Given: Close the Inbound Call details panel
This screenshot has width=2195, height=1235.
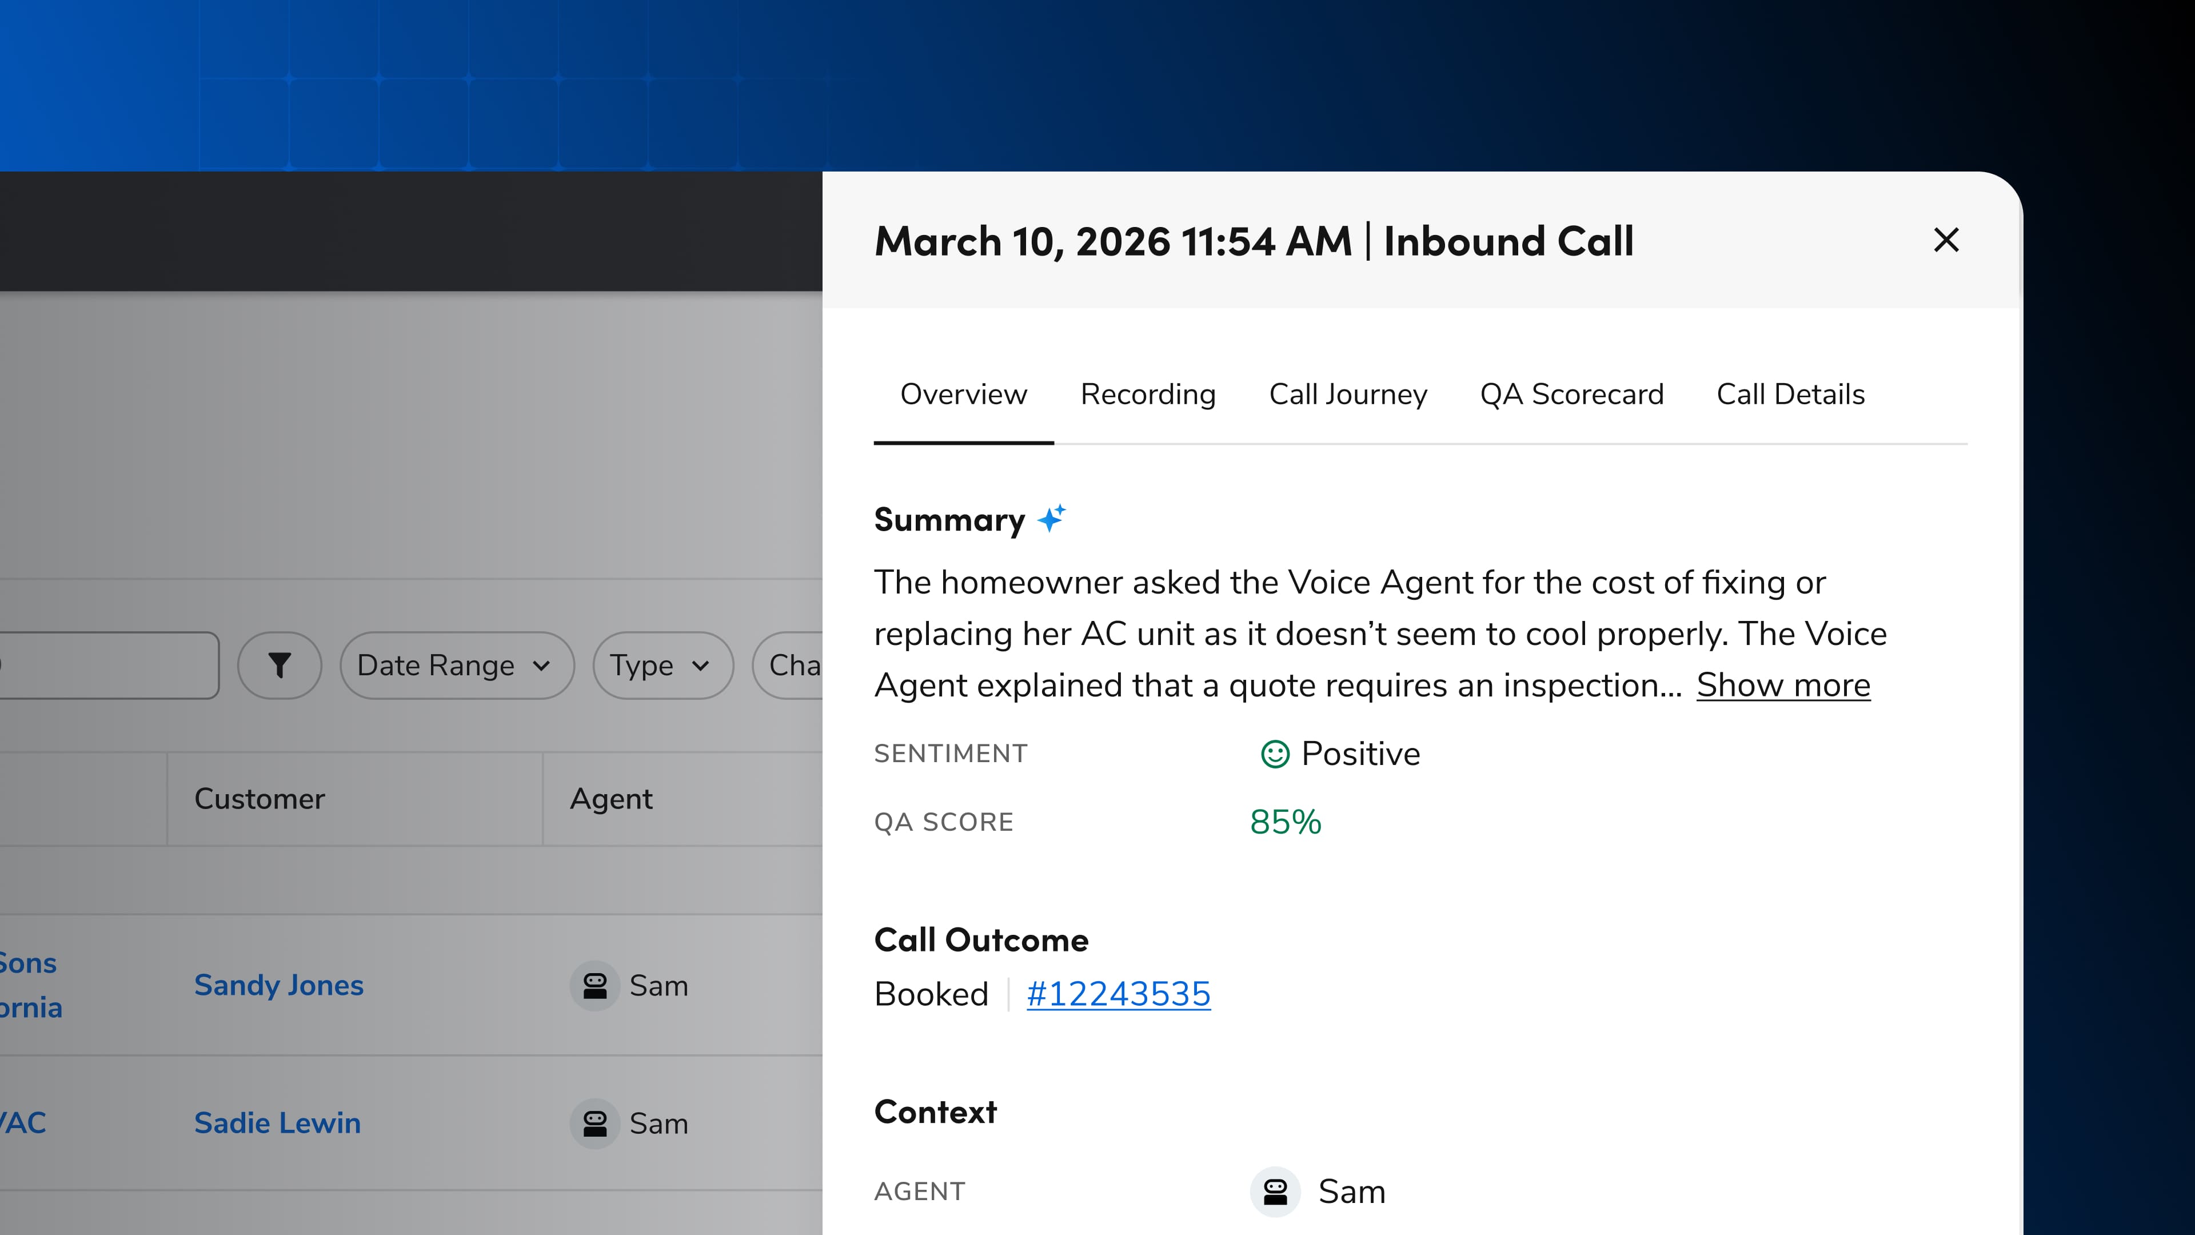Looking at the screenshot, I should 1946,240.
